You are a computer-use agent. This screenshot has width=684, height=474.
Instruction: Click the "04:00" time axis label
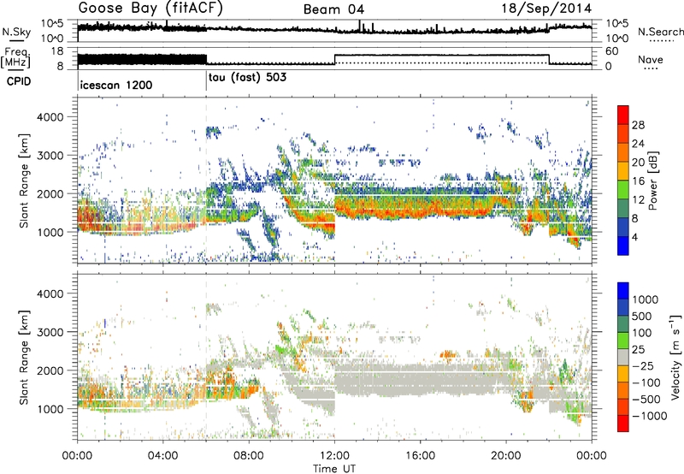(x=163, y=455)
